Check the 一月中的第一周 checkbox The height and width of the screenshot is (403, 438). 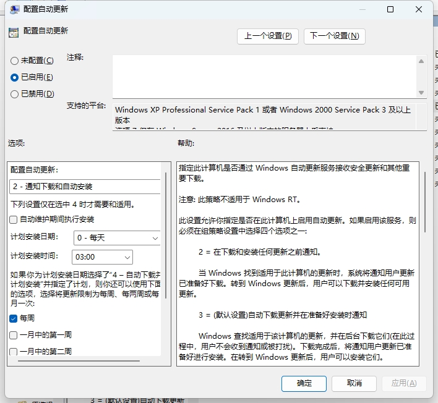pyautogui.click(x=14, y=335)
